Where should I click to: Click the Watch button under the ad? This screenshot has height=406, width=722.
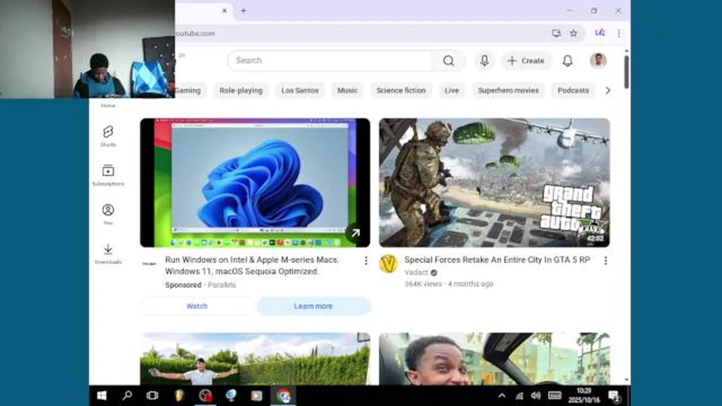(197, 306)
